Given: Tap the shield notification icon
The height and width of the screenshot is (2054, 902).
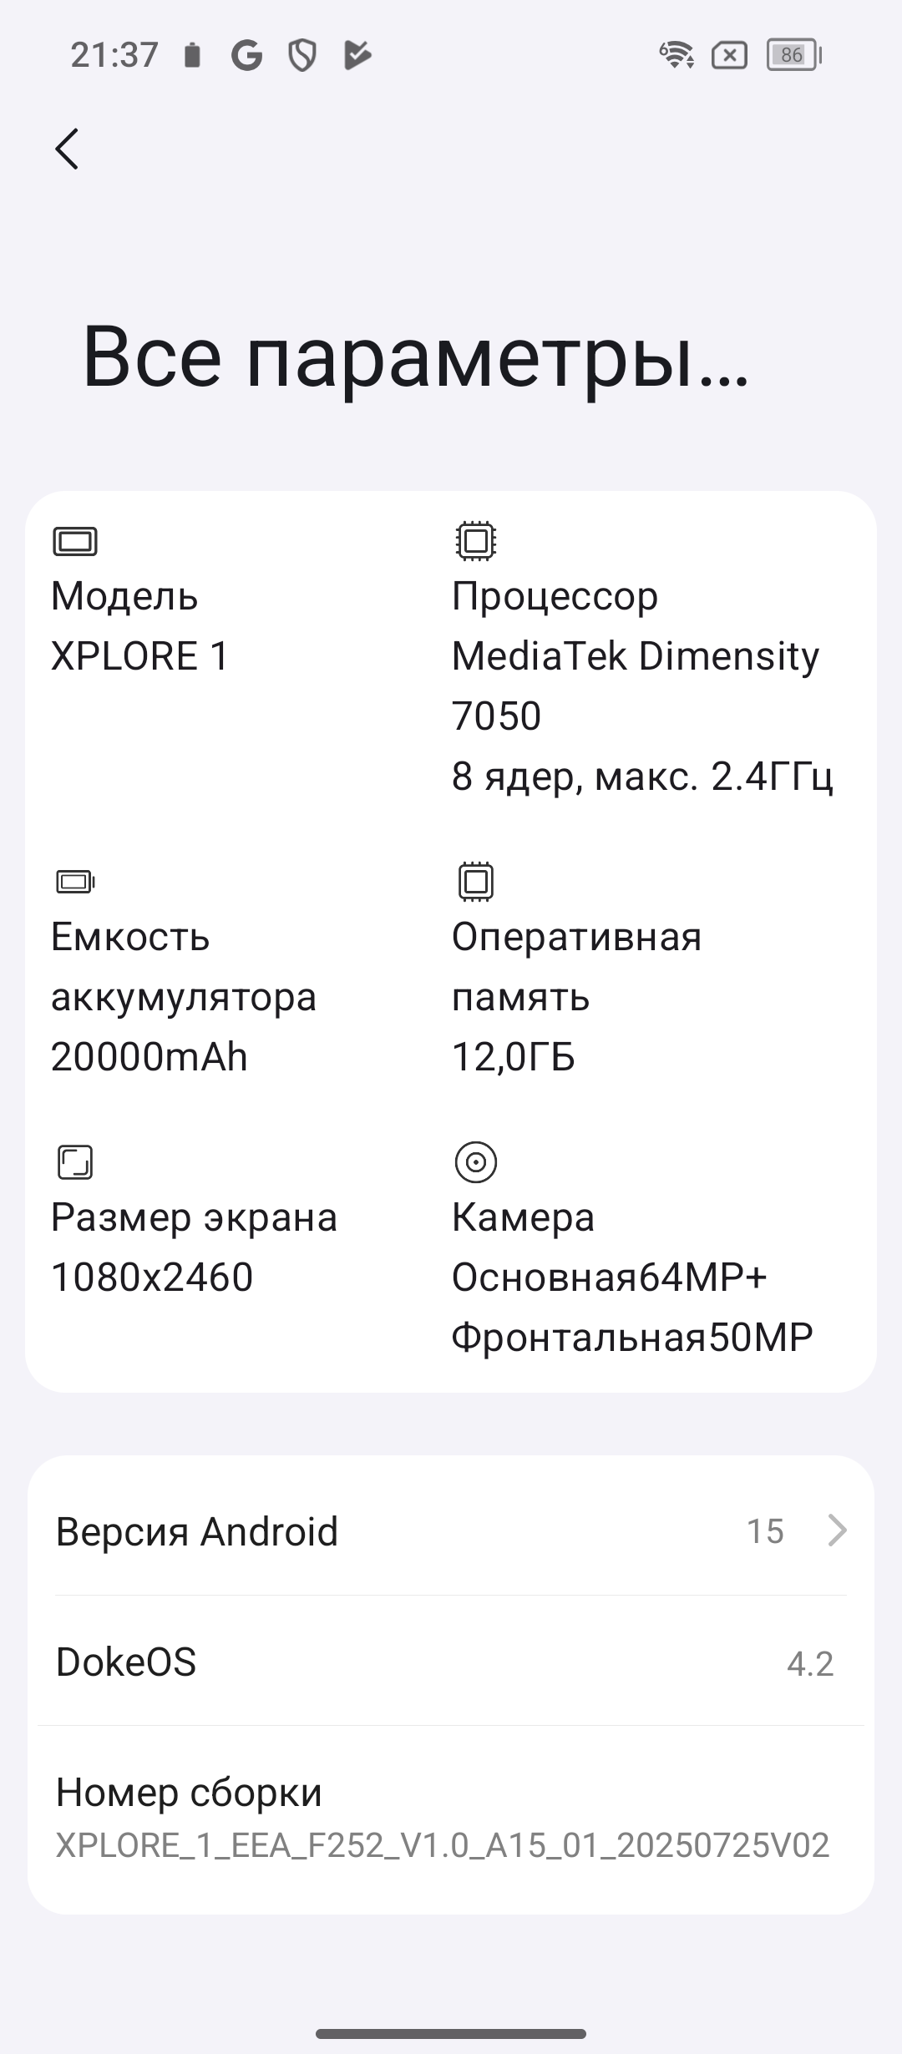Looking at the screenshot, I should coord(302,56).
